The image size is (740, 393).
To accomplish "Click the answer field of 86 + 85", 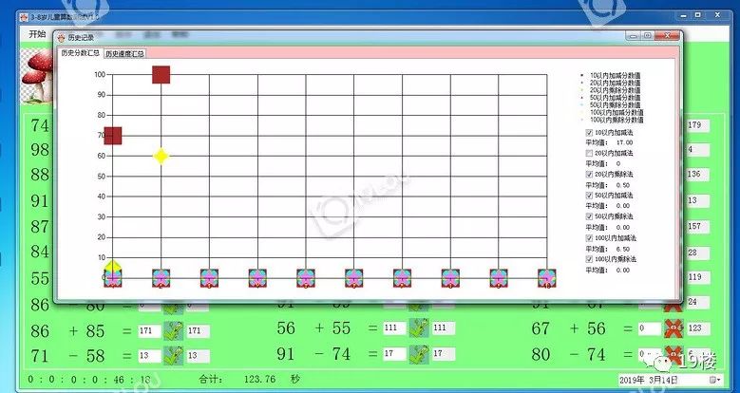I will click(x=149, y=331).
